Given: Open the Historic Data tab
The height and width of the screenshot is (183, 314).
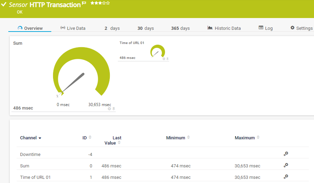Looking at the screenshot, I should [224, 28].
